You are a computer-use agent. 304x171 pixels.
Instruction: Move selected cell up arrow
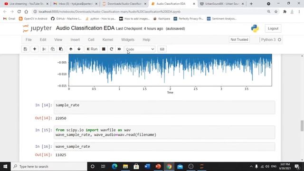click(71, 49)
